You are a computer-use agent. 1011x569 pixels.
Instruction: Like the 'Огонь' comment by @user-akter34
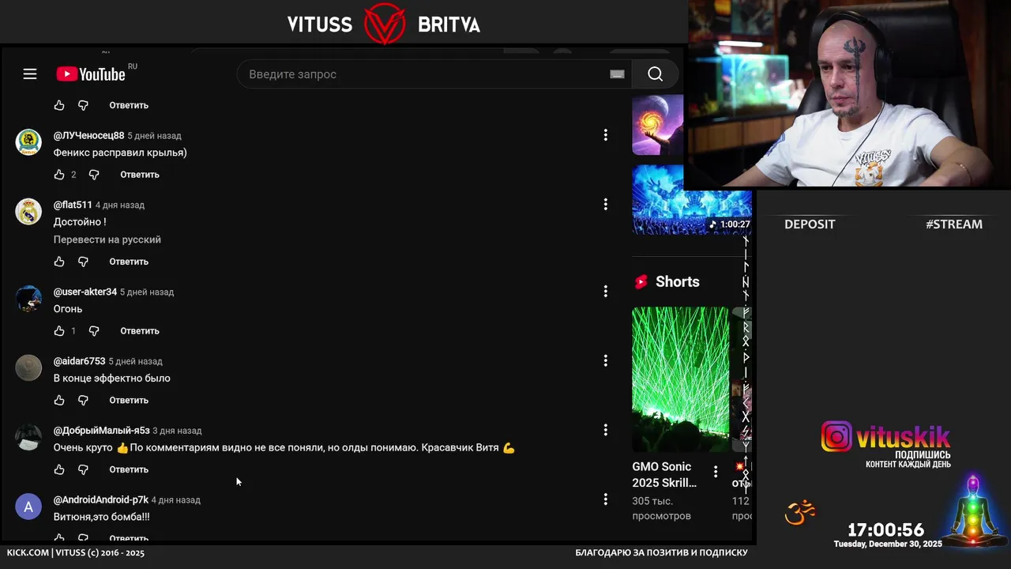click(x=59, y=331)
